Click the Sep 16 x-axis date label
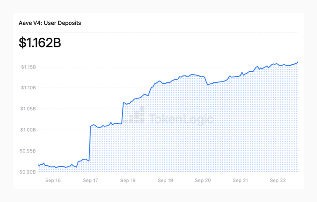The height and width of the screenshot is (202, 317). tap(53, 180)
